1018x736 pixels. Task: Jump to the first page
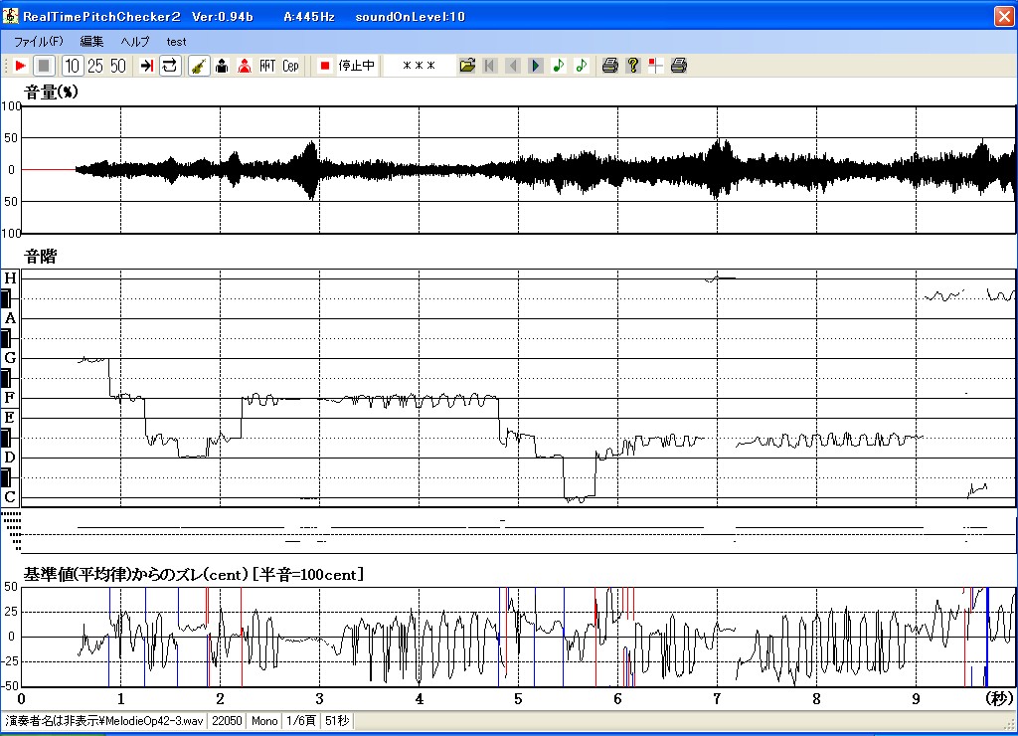489,66
